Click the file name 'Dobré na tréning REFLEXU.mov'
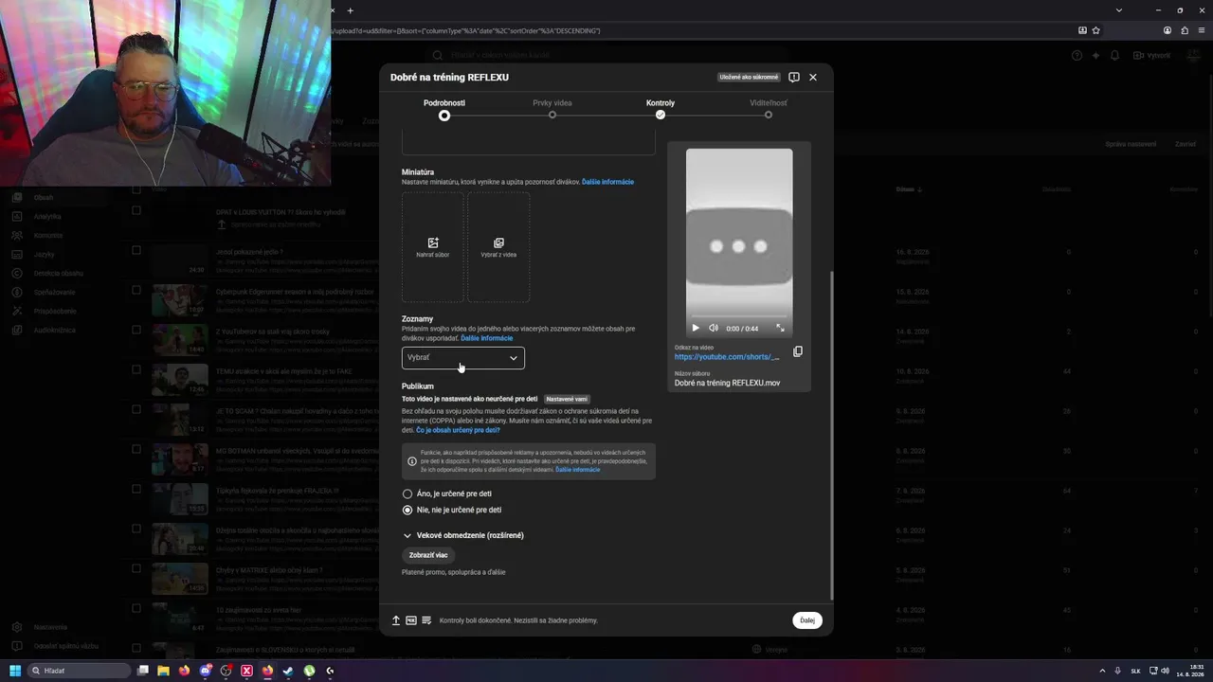 pos(727,383)
